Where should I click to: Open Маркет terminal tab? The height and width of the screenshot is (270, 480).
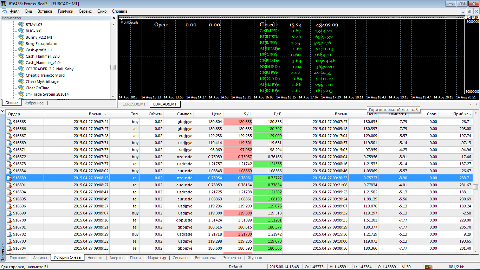tap(157, 258)
